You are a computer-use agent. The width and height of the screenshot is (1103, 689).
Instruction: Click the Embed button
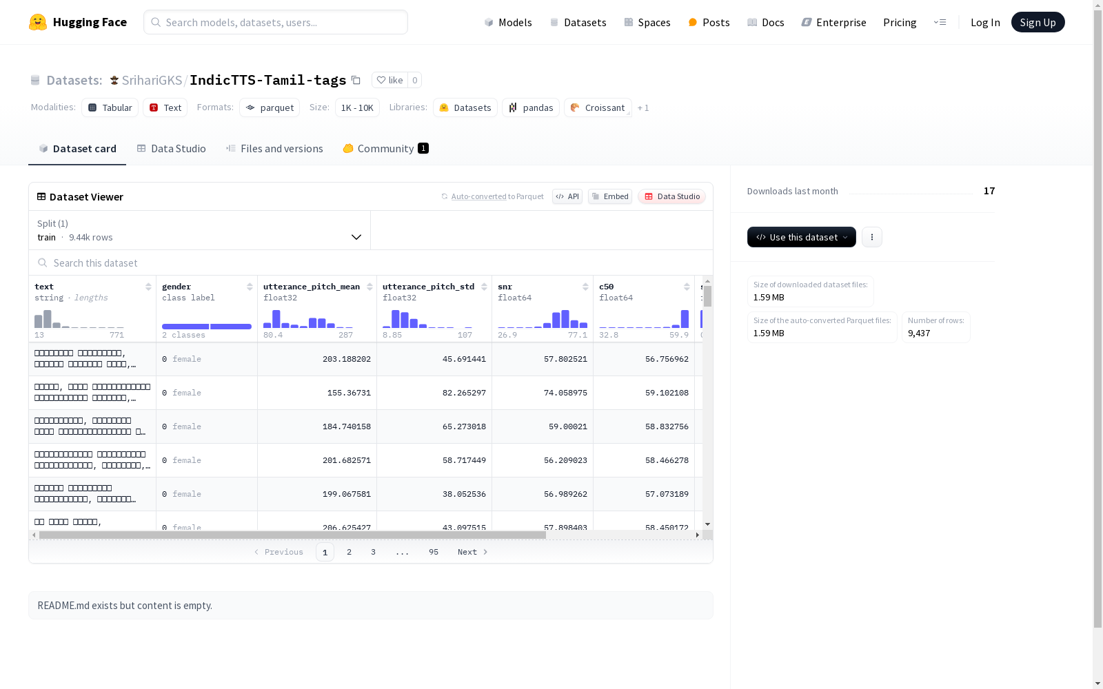pos(610,196)
